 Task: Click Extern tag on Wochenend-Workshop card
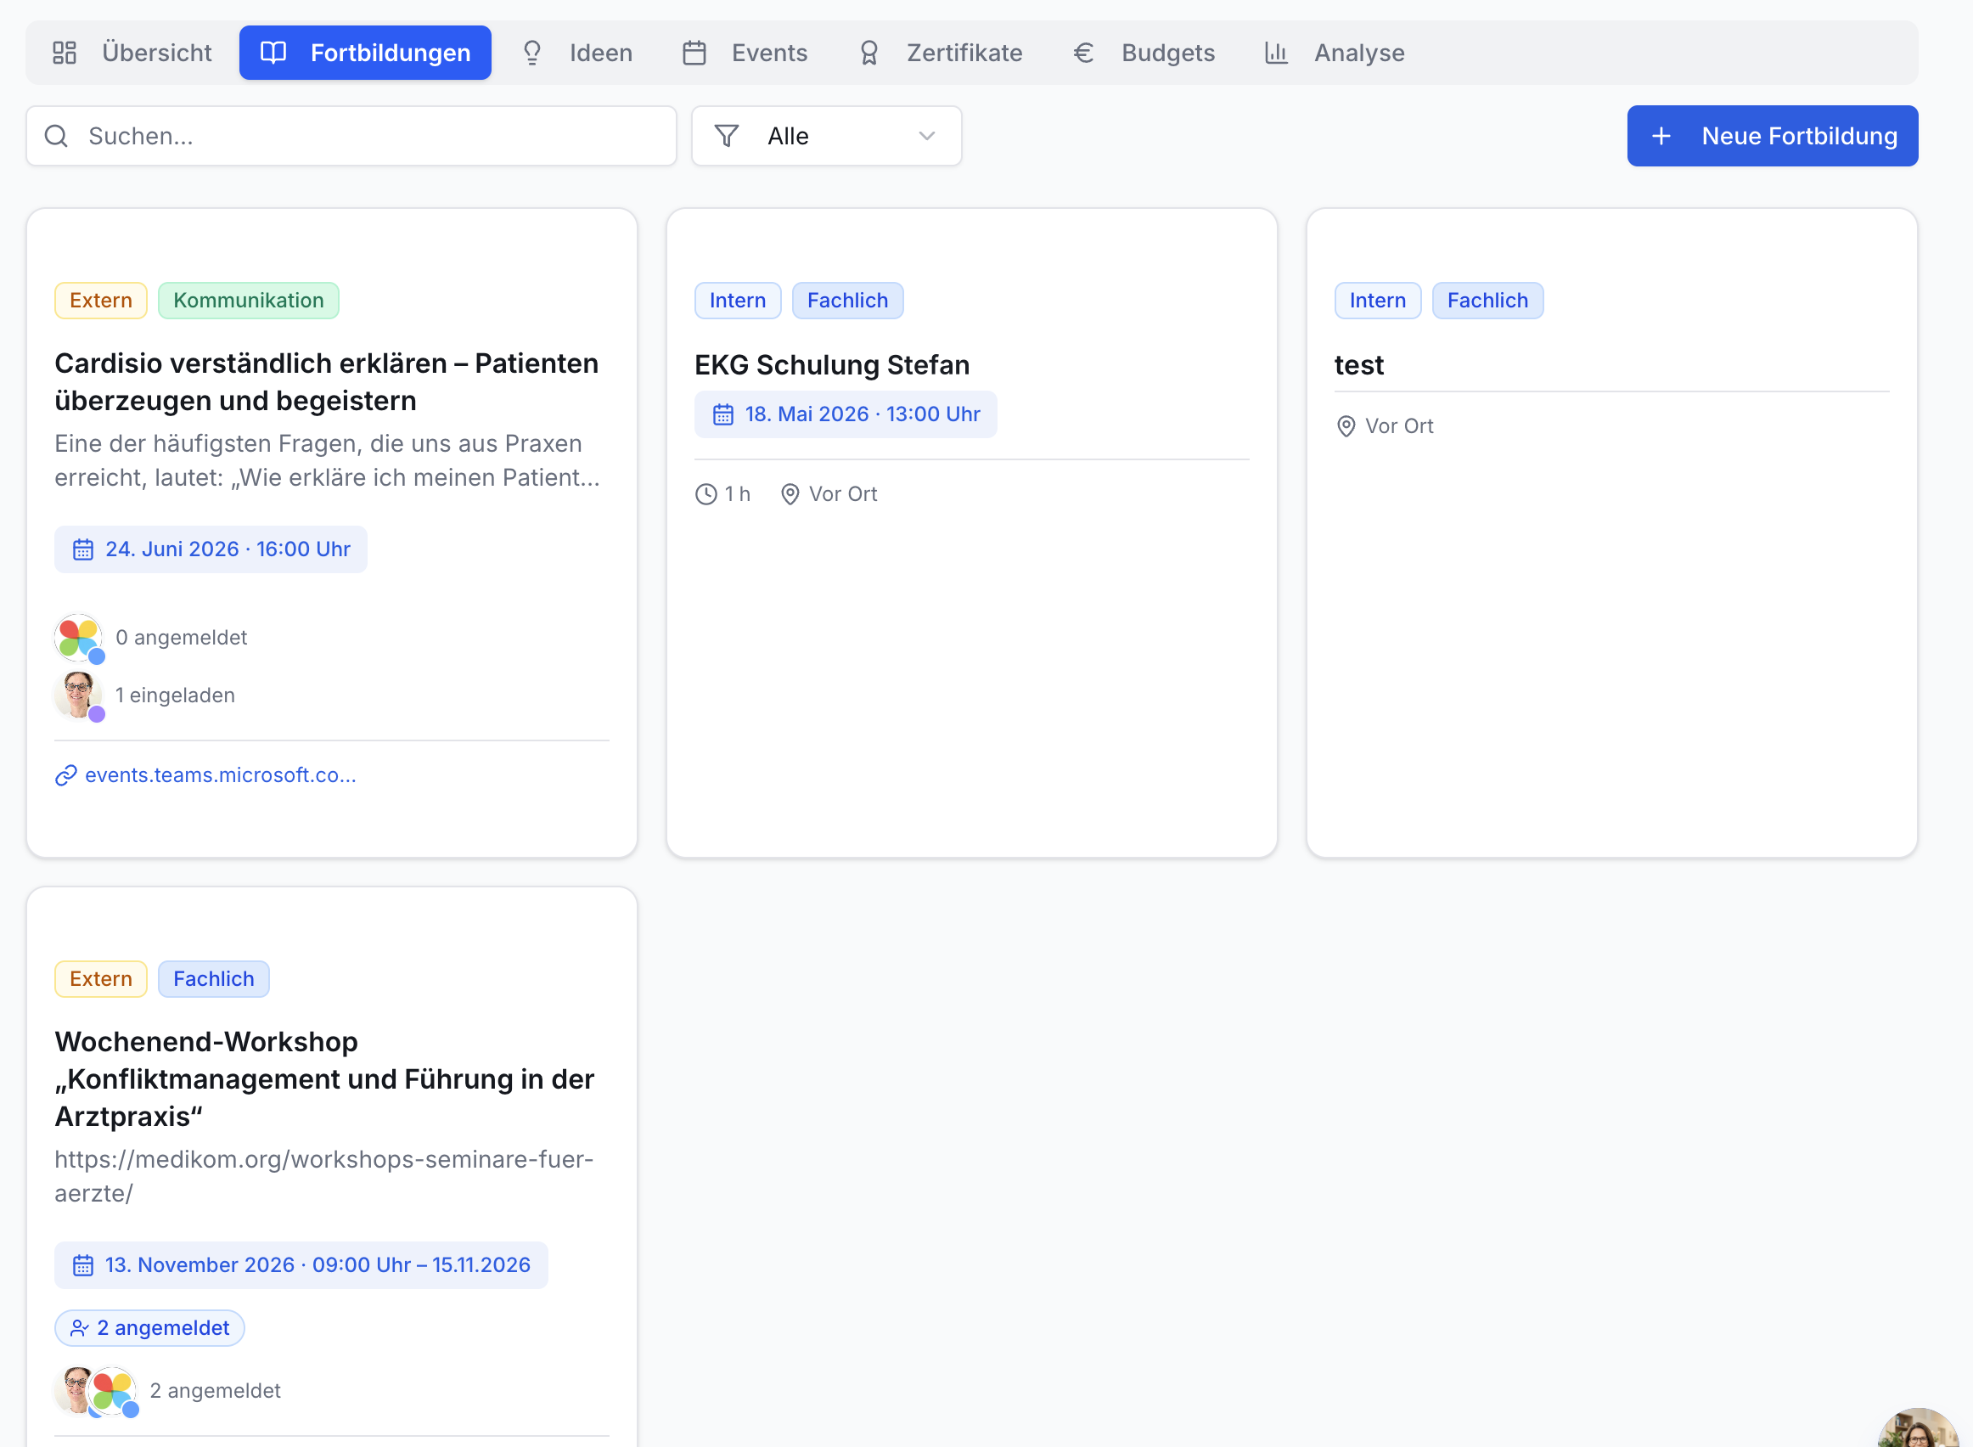point(101,978)
